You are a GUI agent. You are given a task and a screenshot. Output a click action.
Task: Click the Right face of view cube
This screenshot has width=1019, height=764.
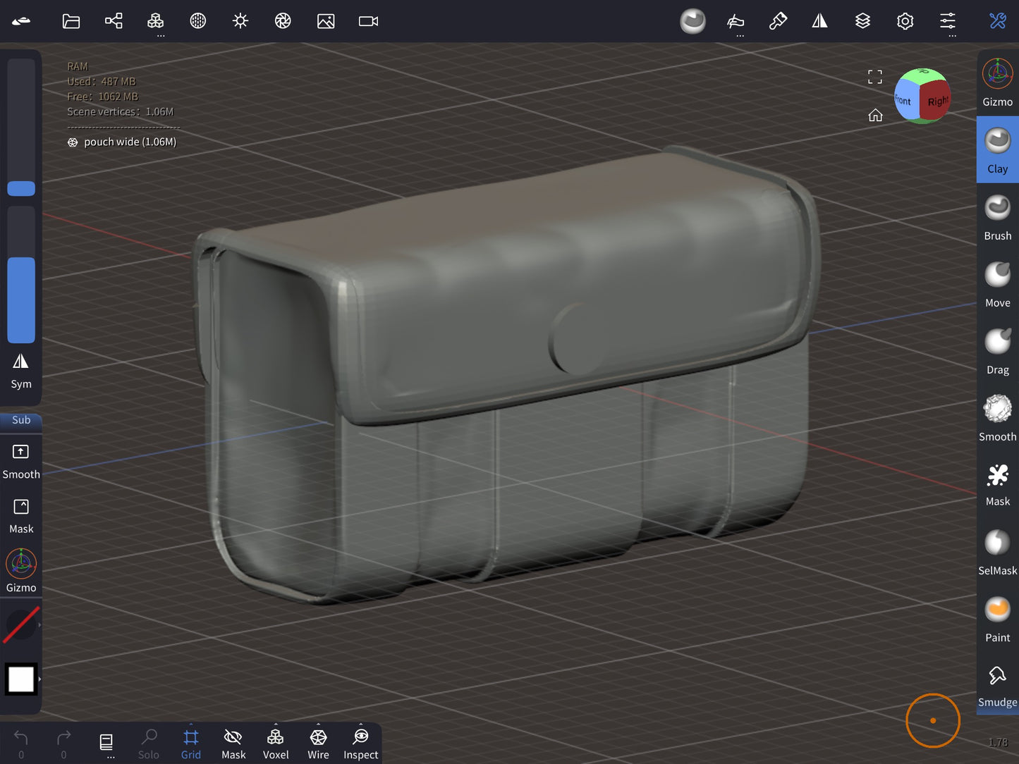pos(936,100)
